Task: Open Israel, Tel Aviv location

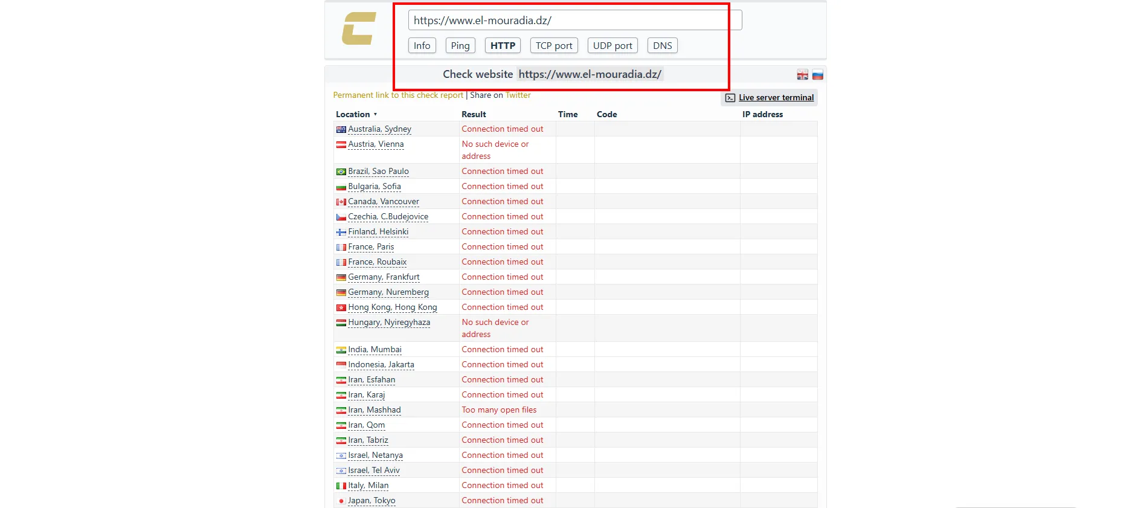Action: [x=374, y=471]
